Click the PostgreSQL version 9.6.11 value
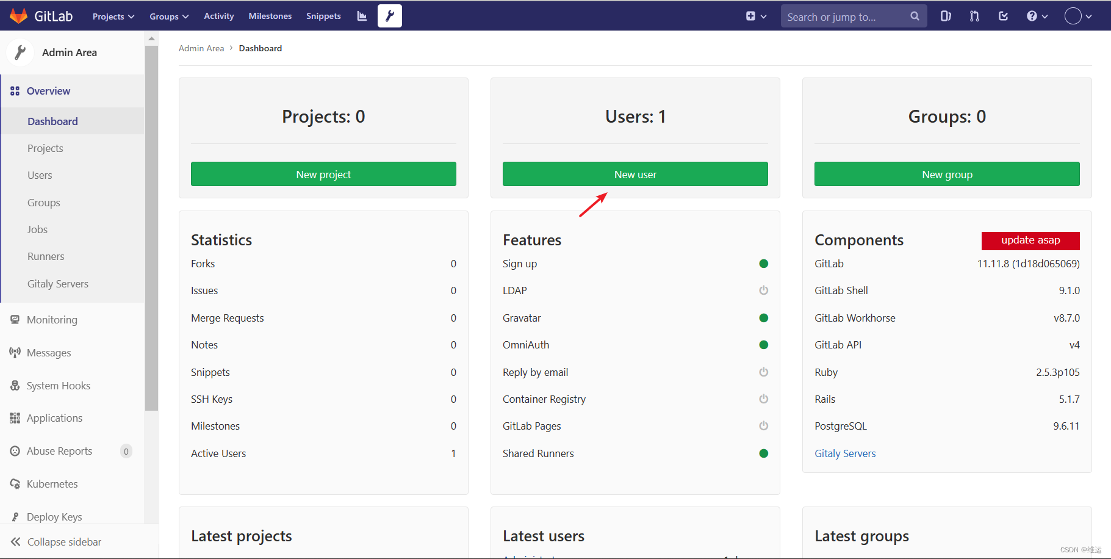 [x=1066, y=426]
